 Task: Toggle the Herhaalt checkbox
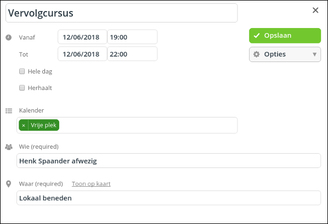point(22,88)
